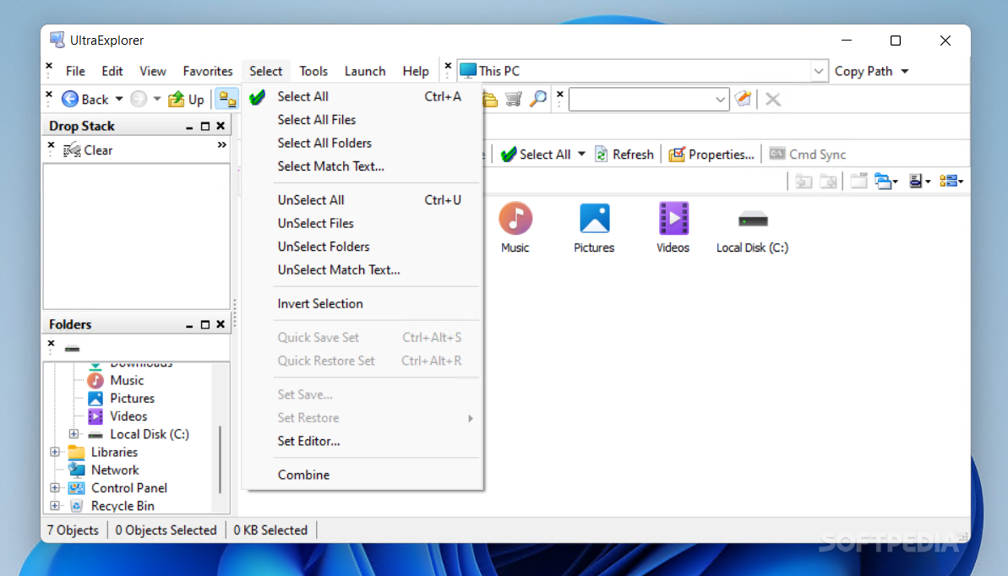The image size is (1008, 576).
Task: Click the filter edit pencil icon
Action: (x=744, y=99)
